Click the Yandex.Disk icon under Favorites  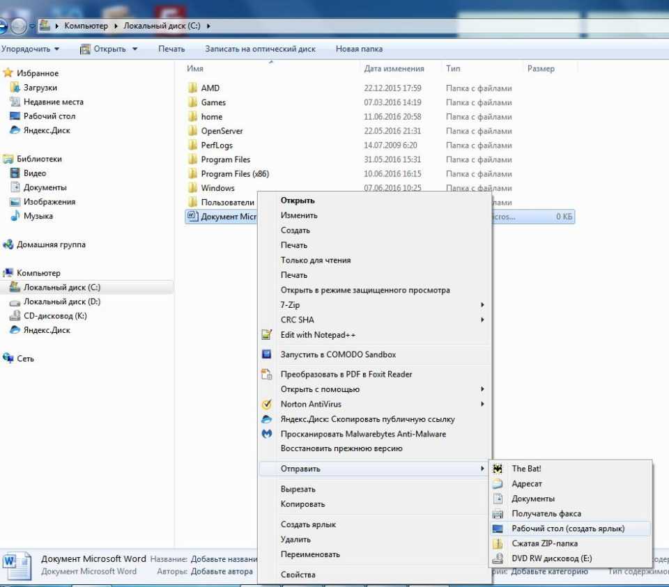coord(15,130)
